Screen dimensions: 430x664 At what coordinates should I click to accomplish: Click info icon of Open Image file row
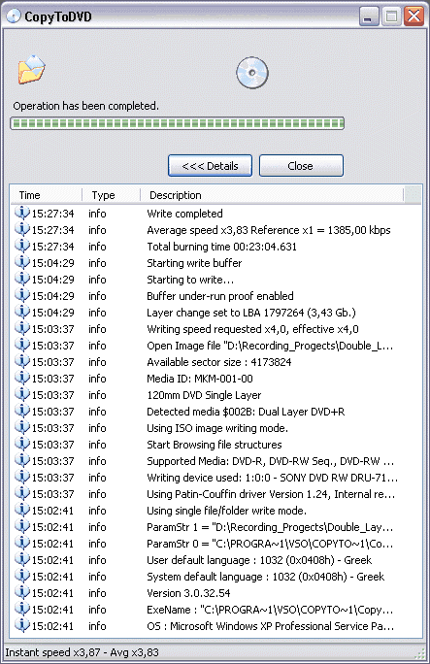click(x=22, y=345)
